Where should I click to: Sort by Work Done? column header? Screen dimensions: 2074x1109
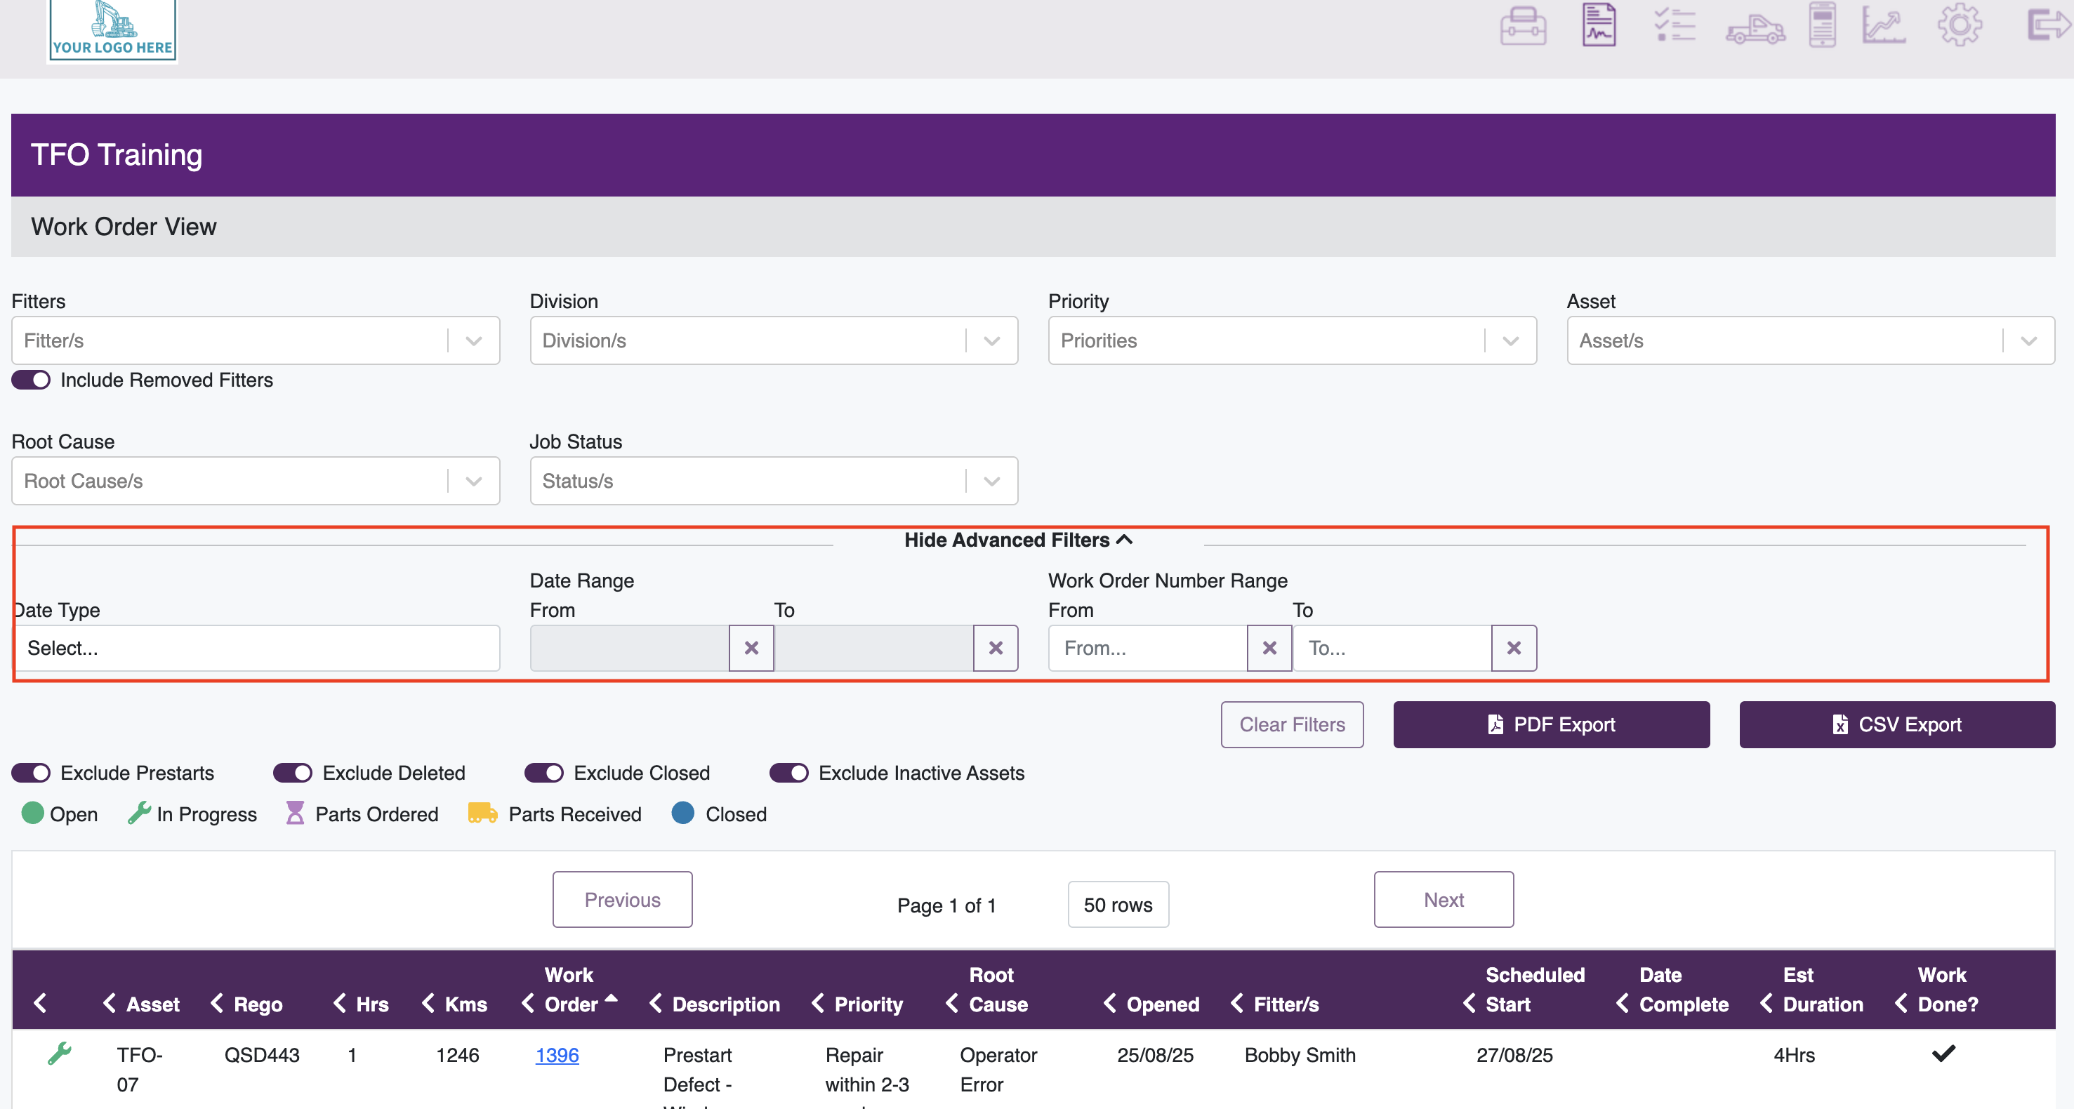(1947, 989)
